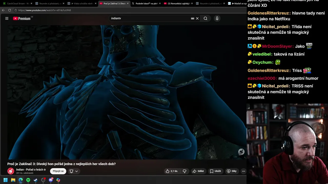The height and width of the screenshot is (184, 328).
Task: Open the YouTube hamburger guide menu
Action: (x=7, y=18)
